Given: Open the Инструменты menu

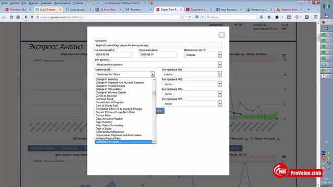Looking at the screenshot, I should coord(62,3).
